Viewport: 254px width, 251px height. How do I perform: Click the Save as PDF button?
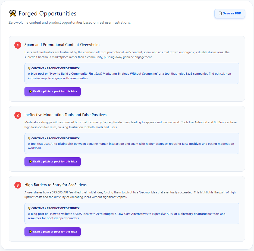(x=230, y=13)
